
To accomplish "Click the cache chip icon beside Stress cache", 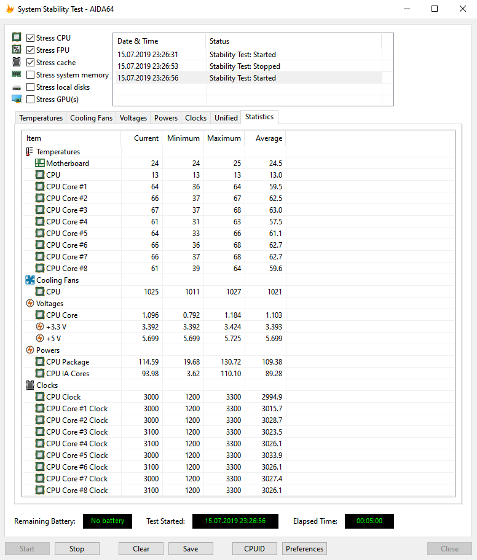I will [17, 62].
